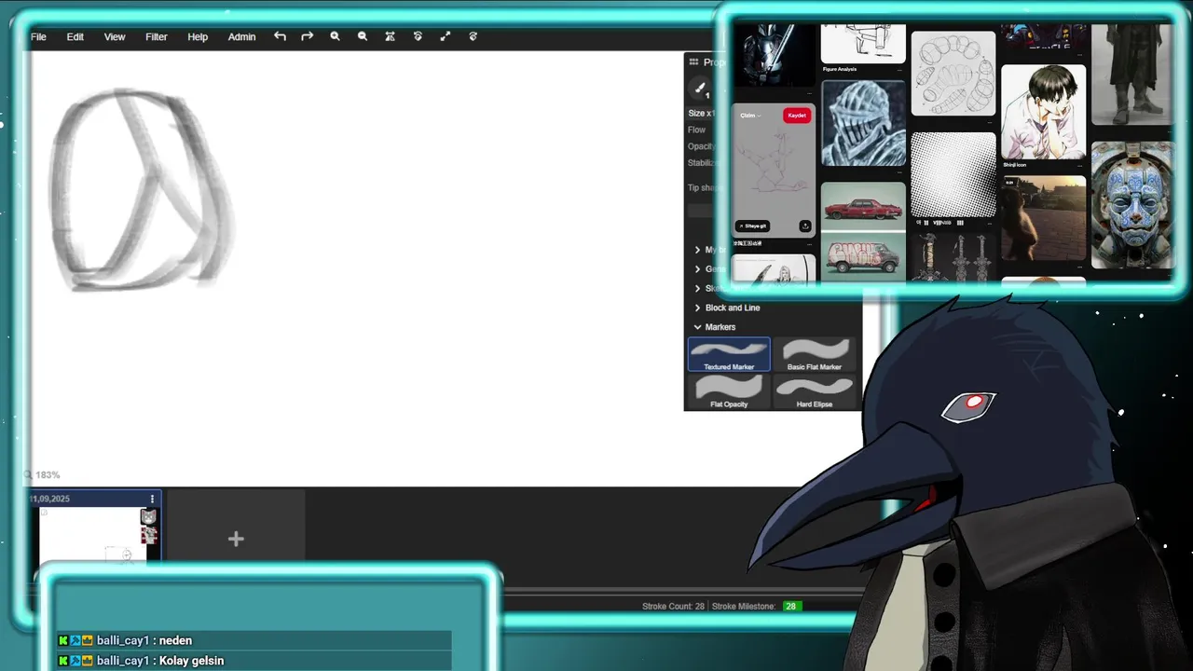Screen dimensions: 1193x671
Task: Click the chat message 'neden'
Action: [x=175, y=641]
